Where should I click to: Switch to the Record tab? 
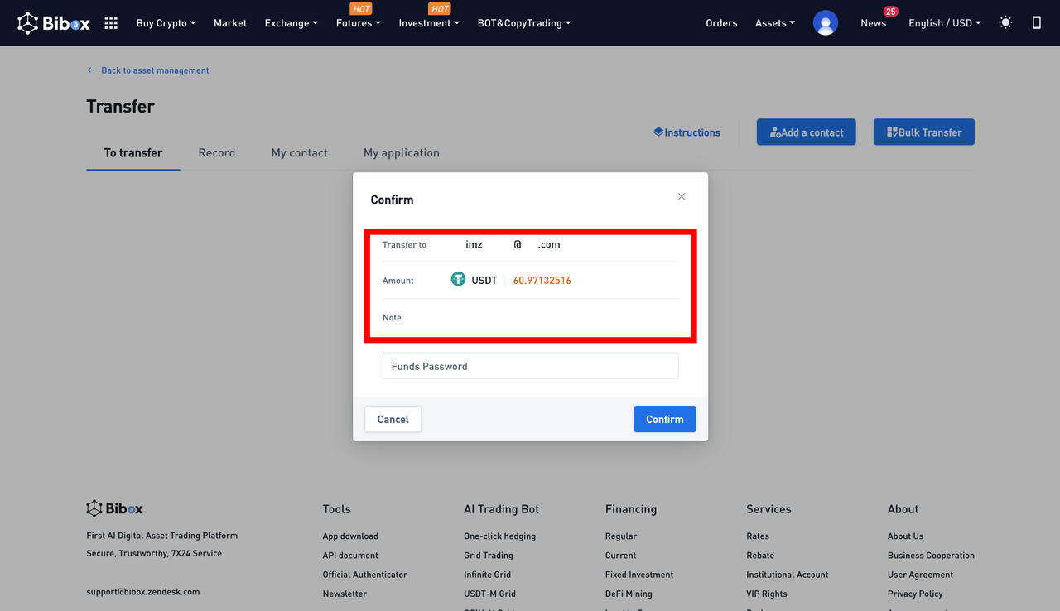(x=217, y=153)
